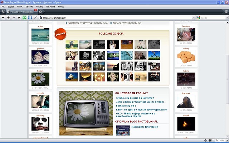Click the status bar icon left of the camera
The image size is (229, 143).
(205, 140)
